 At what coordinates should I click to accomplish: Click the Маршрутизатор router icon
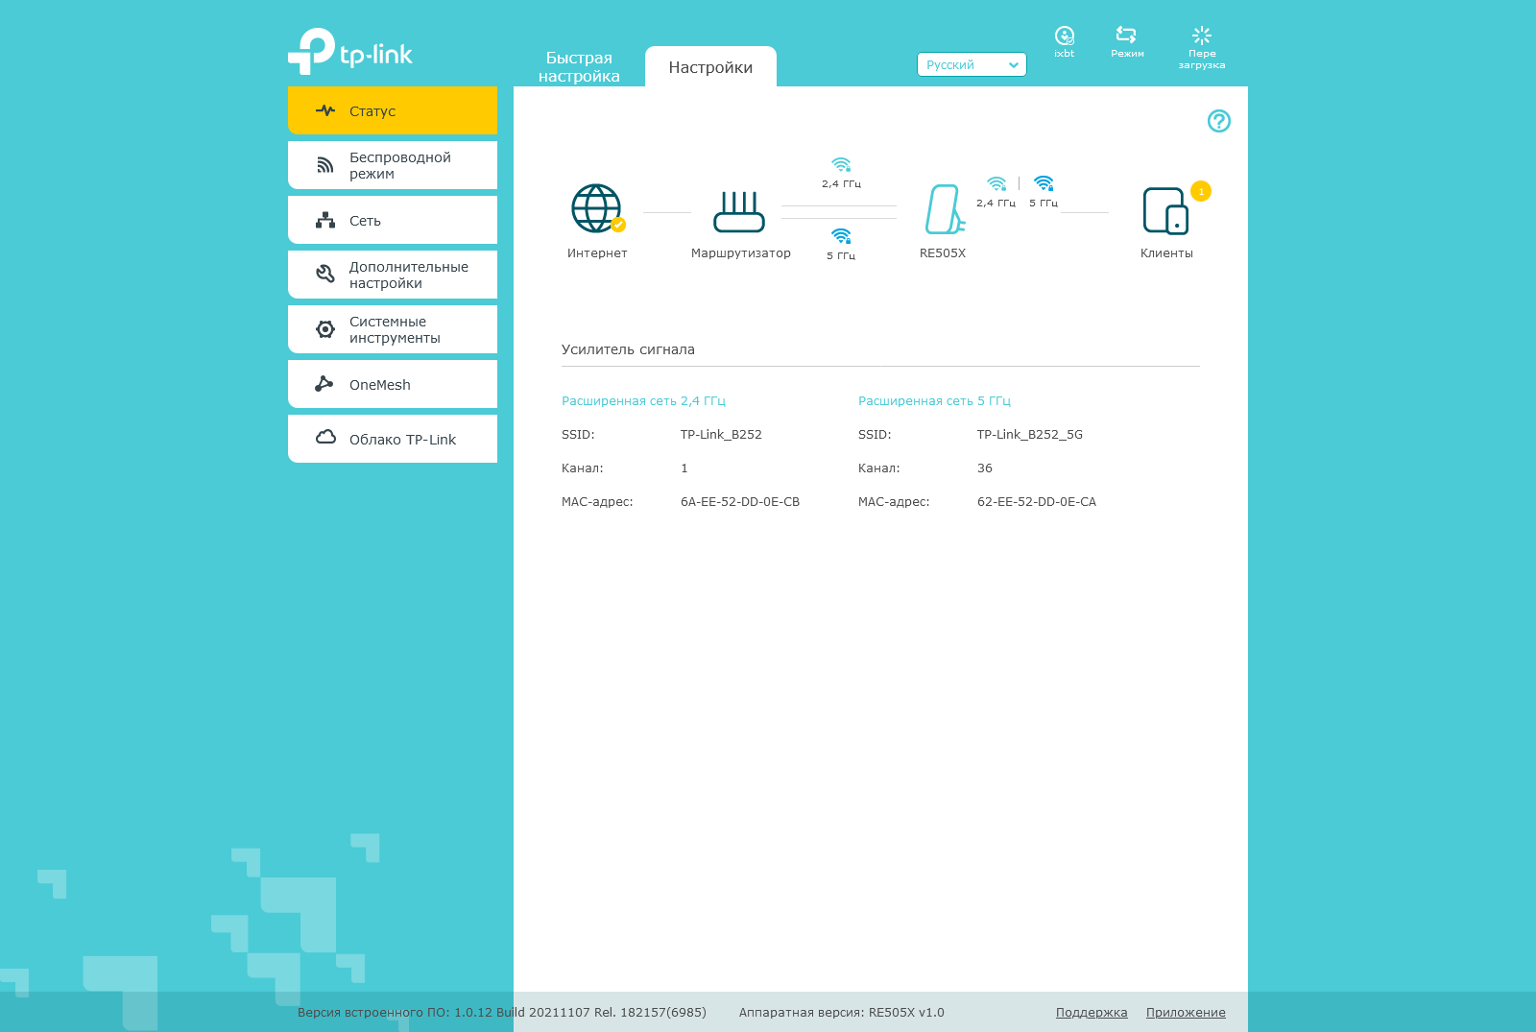pyautogui.click(x=739, y=212)
